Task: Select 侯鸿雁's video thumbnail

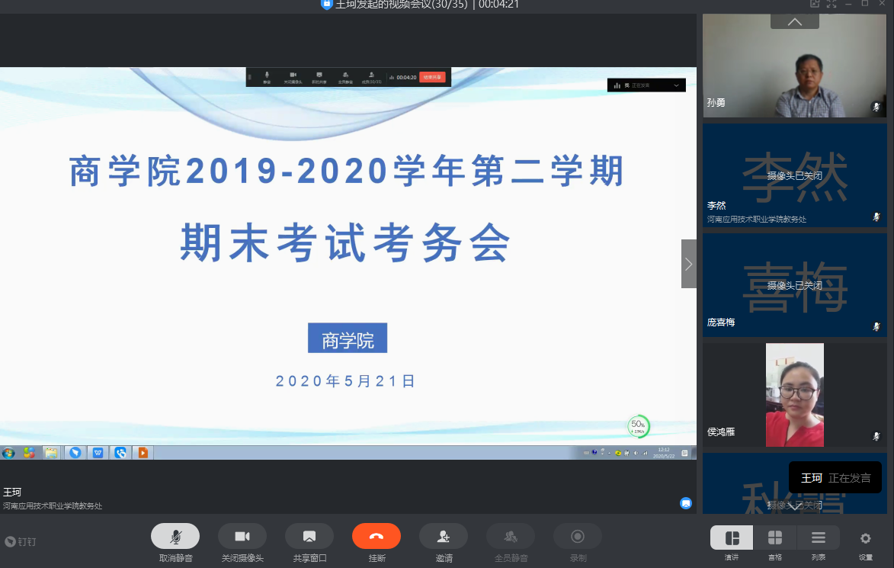Action: (x=794, y=394)
